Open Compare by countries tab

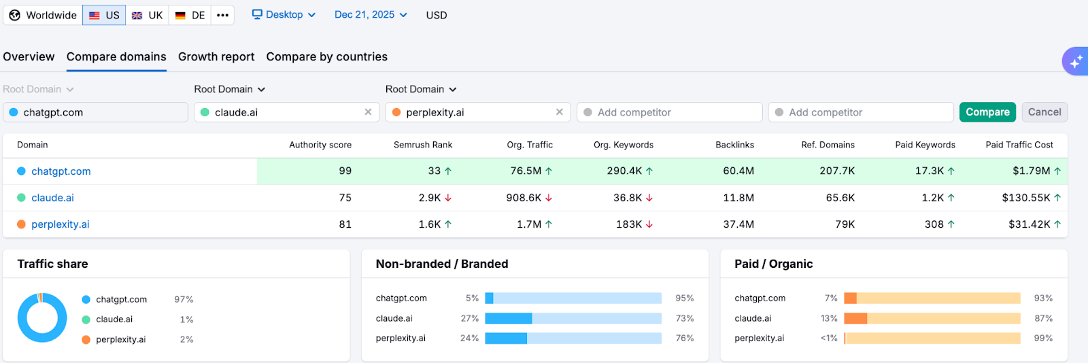(x=327, y=57)
